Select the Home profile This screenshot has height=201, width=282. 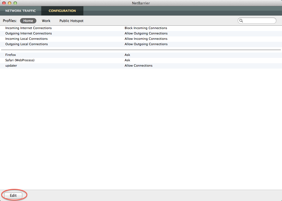(x=28, y=21)
